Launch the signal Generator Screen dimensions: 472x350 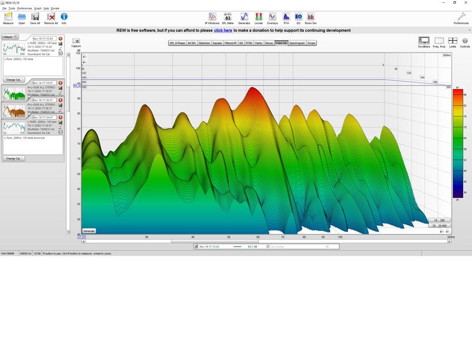[x=244, y=18]
